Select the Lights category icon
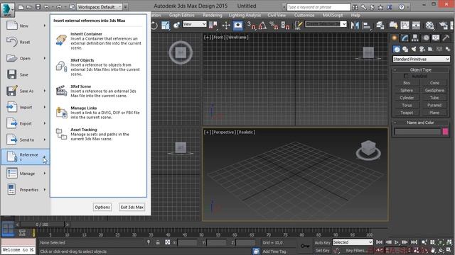 (414, 49)
